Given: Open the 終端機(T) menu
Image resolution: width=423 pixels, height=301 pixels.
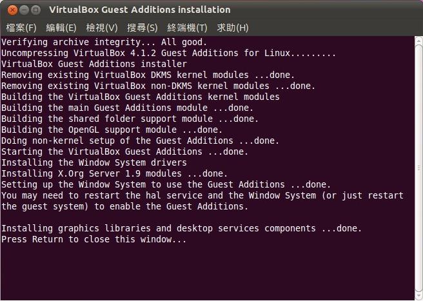Looking at the screenshot, I should point(187,28).
